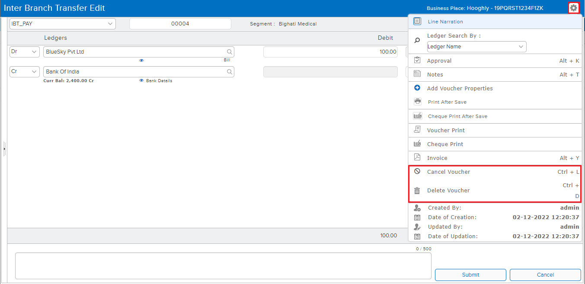Open the IBT_PAY voucher type dropdown
This screenshot has width=585, height=284.
pyautogui.click(x=62, y=24)
